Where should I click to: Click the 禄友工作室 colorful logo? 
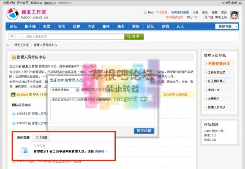13,14
